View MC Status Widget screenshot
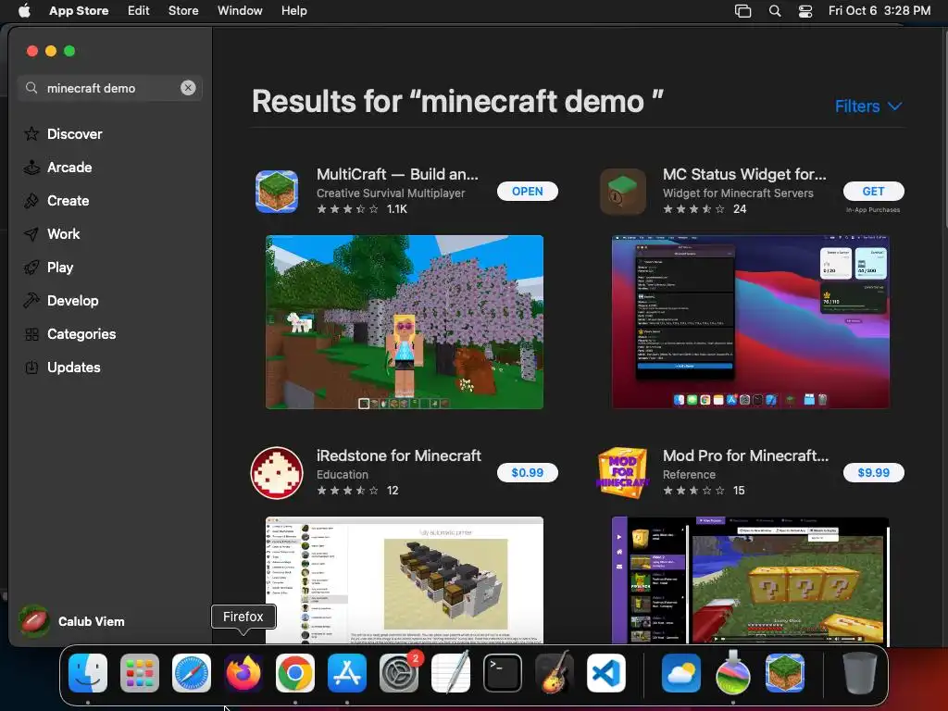This screenshot has width=948, height=711. tap(750, 322)
